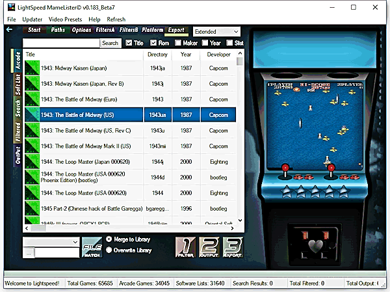Click the horizontal scrollbar left arrow
The width and height of the screenshot is (390, 292).
coord(27,228)
